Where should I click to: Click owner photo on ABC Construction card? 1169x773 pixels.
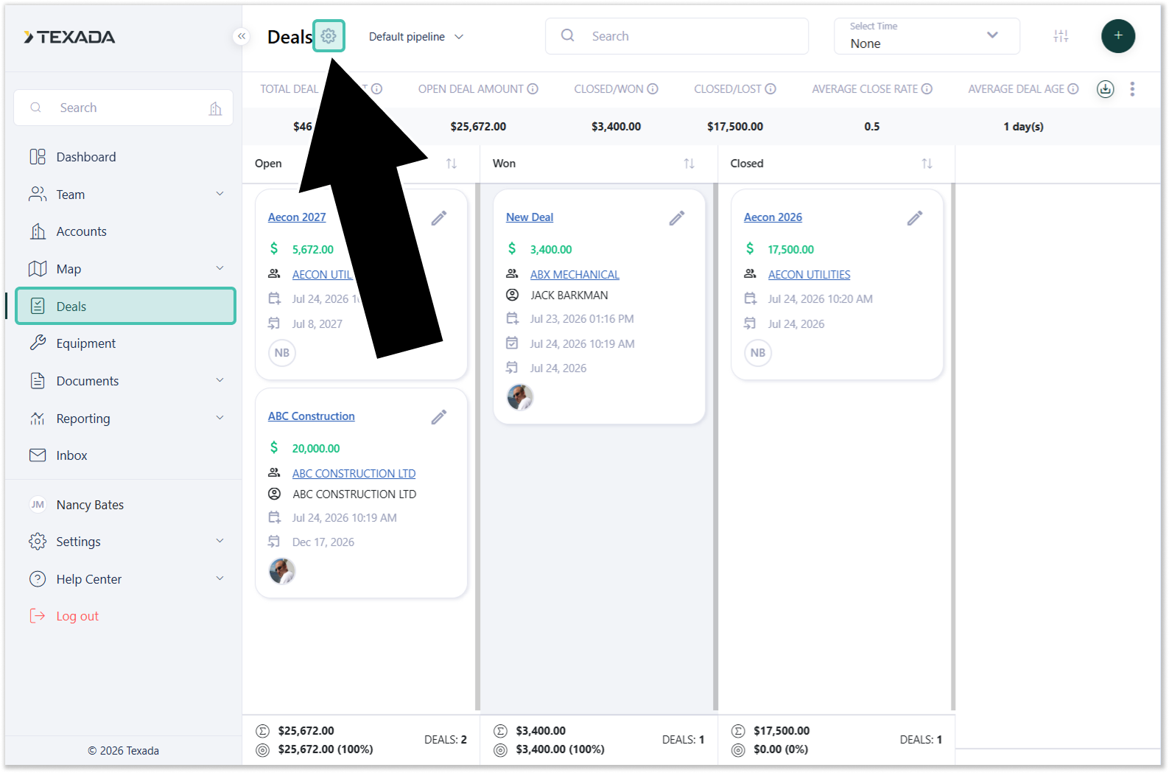282,571
